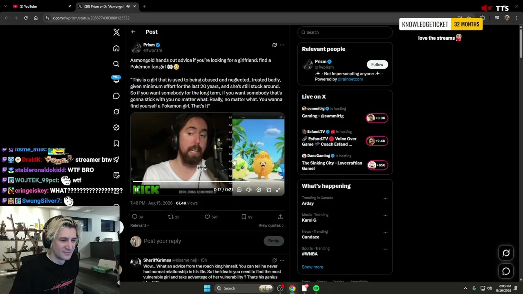Open the Windows Start menu
Screen dimensions: 523x294
click(207, 288)
